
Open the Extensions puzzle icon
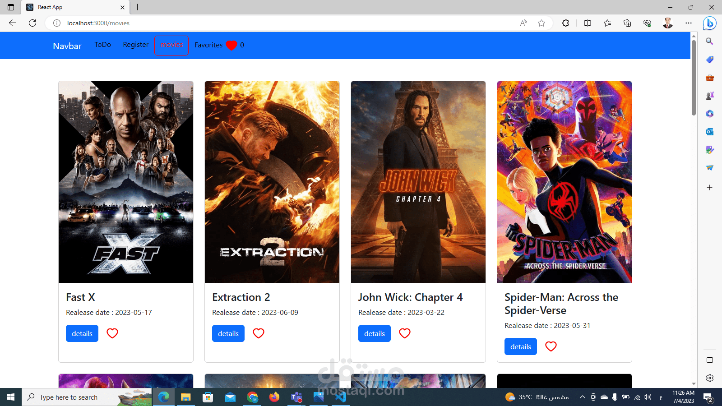pos(565,23)
